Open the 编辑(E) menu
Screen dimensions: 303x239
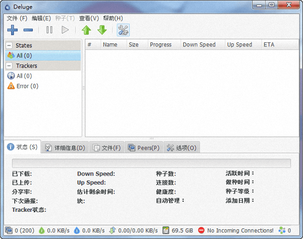tap(41, 18)
